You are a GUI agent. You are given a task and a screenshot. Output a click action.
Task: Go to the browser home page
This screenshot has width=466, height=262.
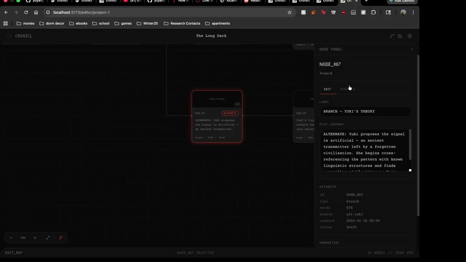(36, 12)
